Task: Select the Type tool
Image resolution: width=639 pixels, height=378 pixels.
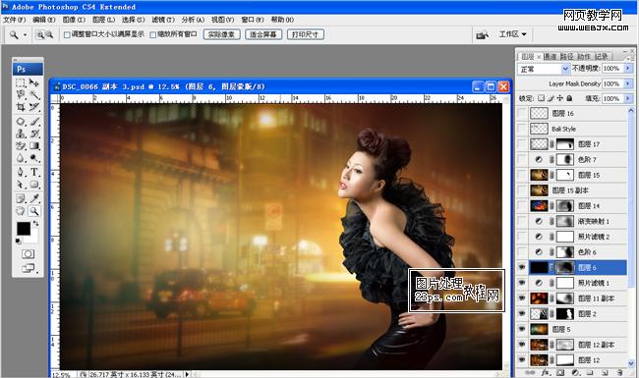Action: pyautogui.click(x=34, y=172)
